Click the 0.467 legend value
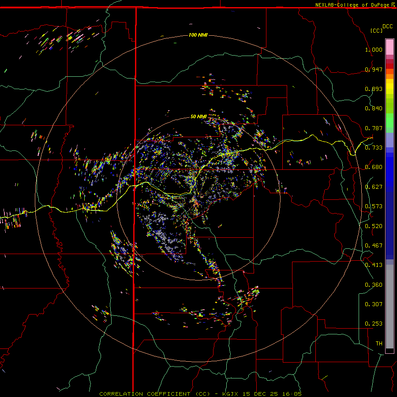The height and width of the screenshot is (397, 397). [x=374, y=245]
